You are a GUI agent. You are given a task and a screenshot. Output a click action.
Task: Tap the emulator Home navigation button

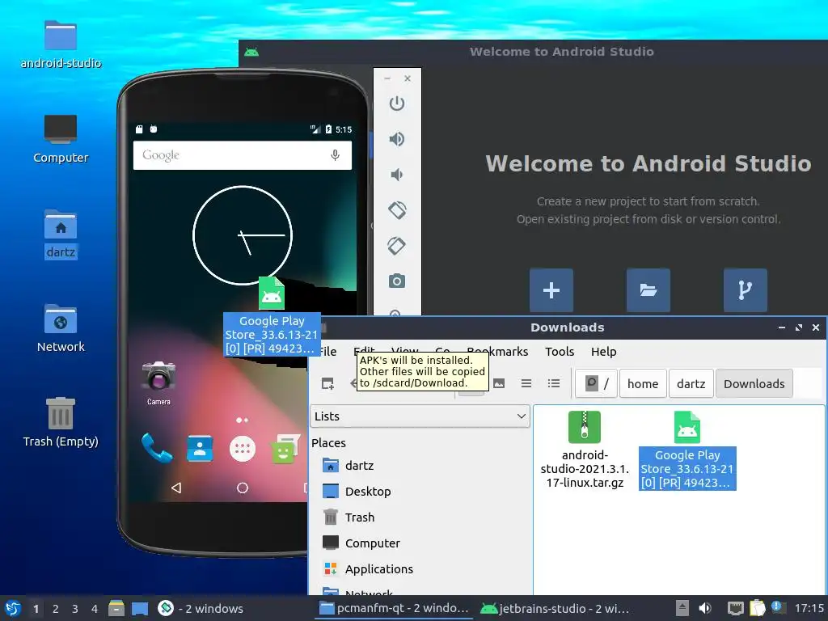click(x=243, y=488)
